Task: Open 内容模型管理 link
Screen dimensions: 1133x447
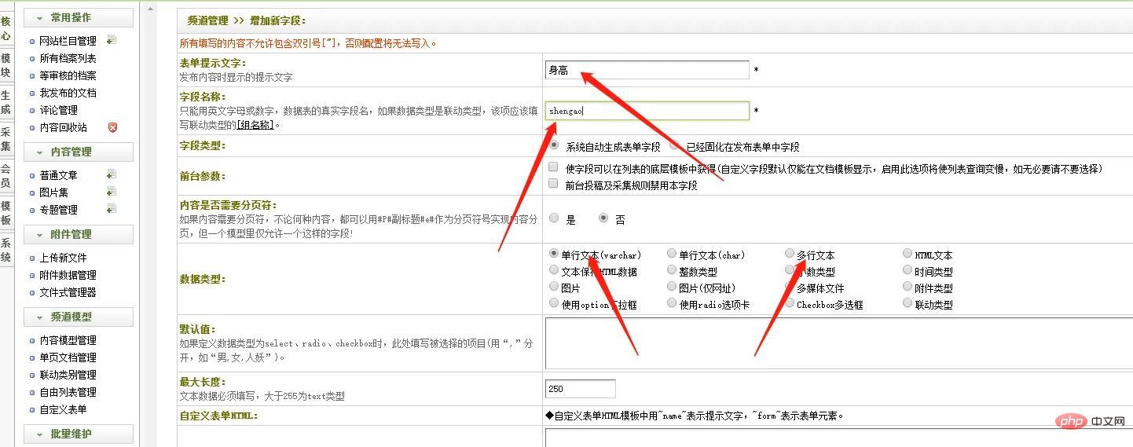Action: pyautogui.click(x=68, y=340)
